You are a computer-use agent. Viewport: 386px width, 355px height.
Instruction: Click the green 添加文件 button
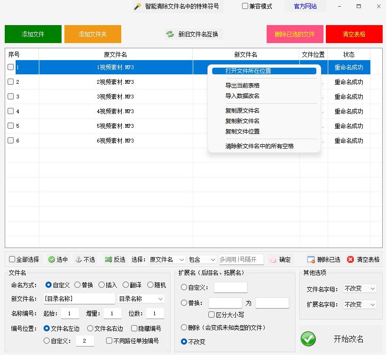point(33,34)
